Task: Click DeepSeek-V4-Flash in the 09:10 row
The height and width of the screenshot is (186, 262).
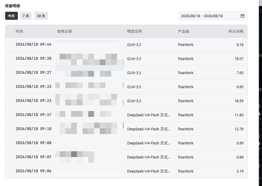Action: click(149, 129)
